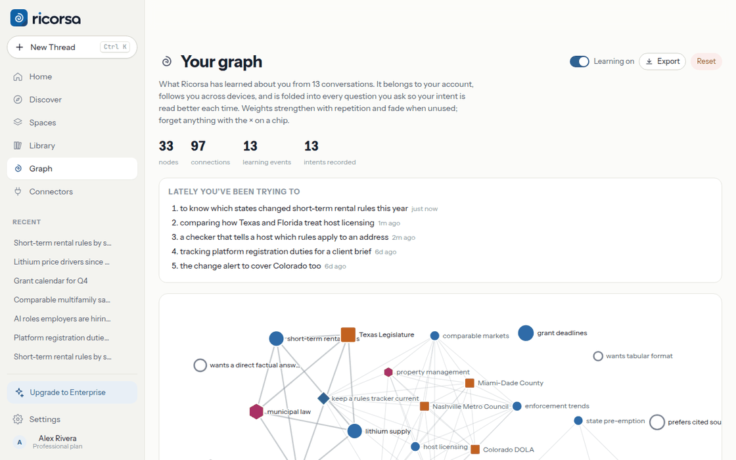The width and height of the screenshot is (736, 460).
Task: Click the sparkle icon on Upgrade to Enterprise
Action: [19, 392]
